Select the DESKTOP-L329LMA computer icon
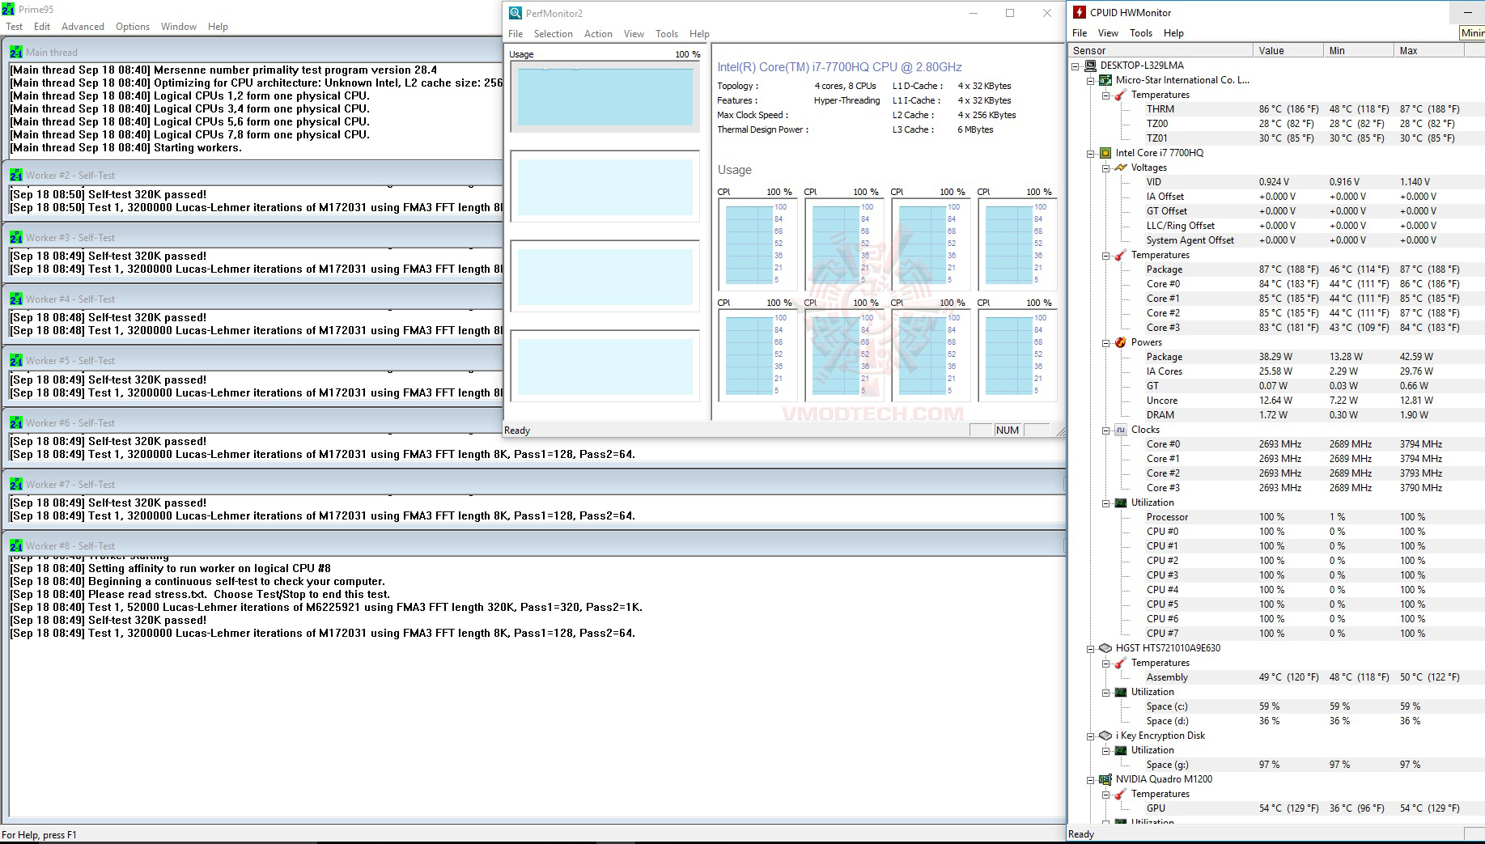 pyautogui.click(x=1091, y=66)
